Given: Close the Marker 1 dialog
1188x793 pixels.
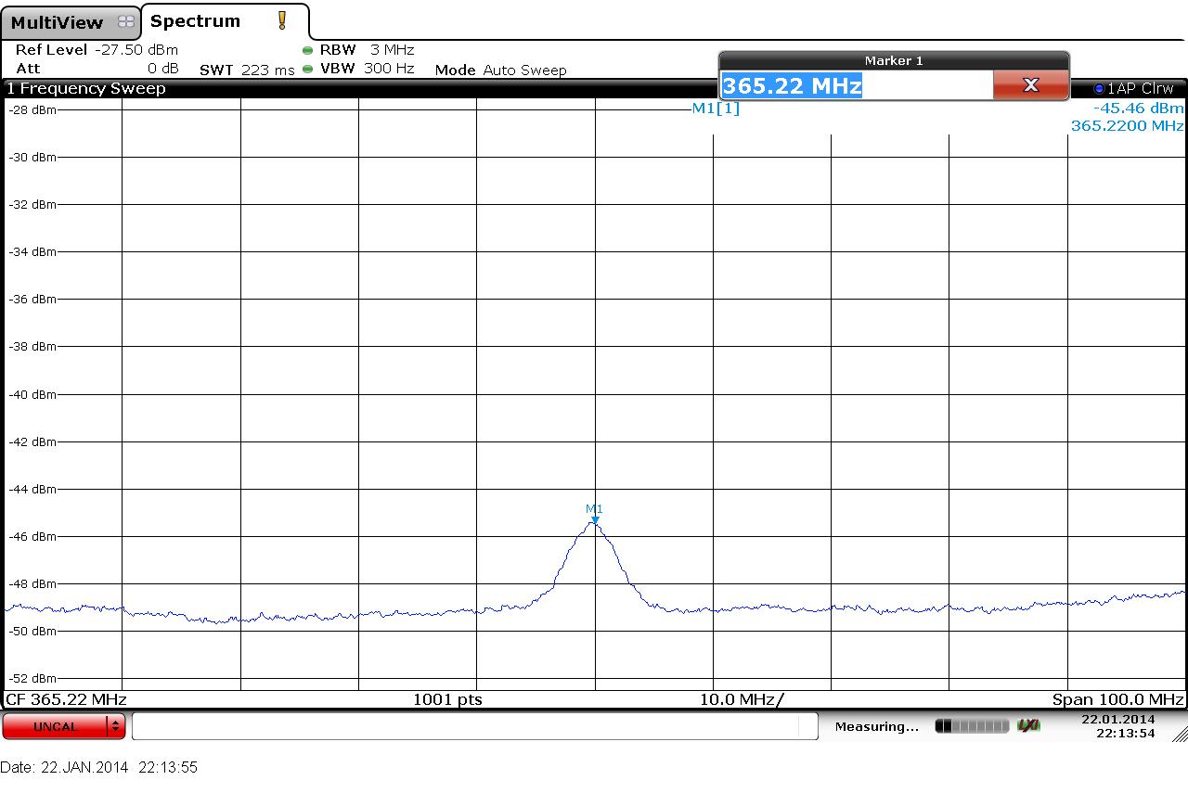Looking at the screenshot, I should [x=1030, y=85].
